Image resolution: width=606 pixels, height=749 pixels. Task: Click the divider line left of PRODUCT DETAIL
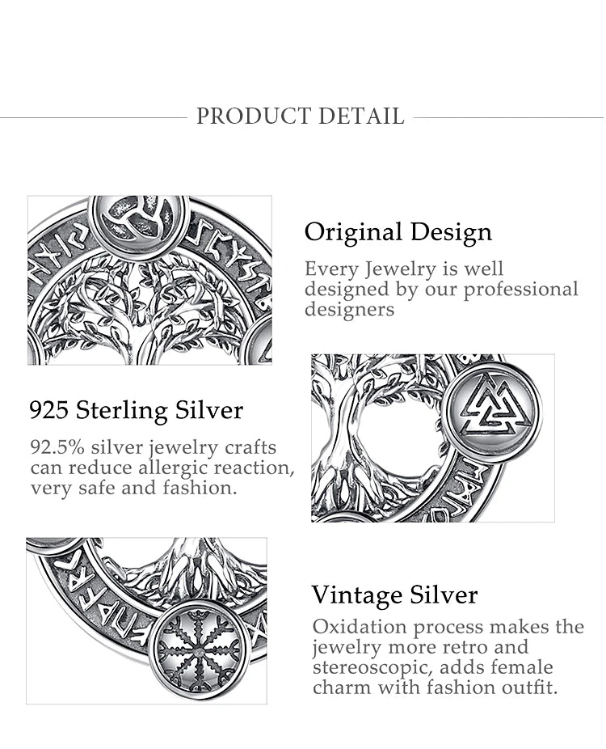pyautogui.click(x=93, y=117)
